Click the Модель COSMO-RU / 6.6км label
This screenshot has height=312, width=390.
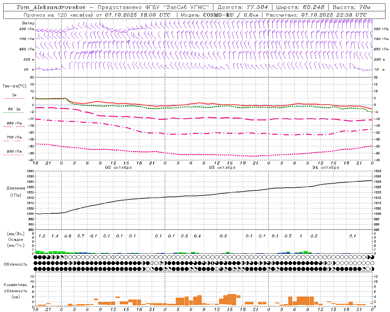pyautogui.click(x=220, y=15)
